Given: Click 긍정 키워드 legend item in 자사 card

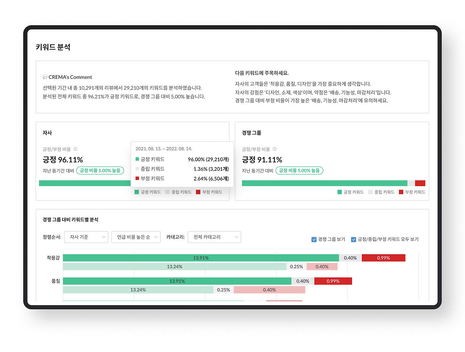Looking at the screenshot, I should click(147, 192).
